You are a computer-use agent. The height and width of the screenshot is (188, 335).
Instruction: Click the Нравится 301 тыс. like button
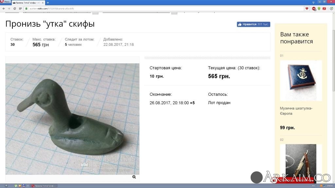coord(253,24)
